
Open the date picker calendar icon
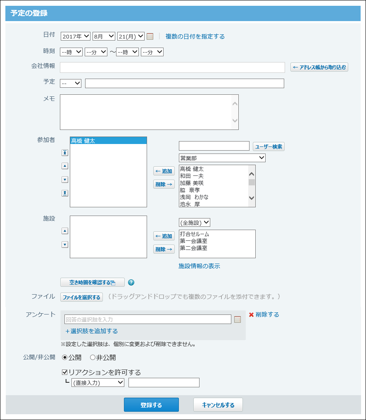(x=150, y=36)
